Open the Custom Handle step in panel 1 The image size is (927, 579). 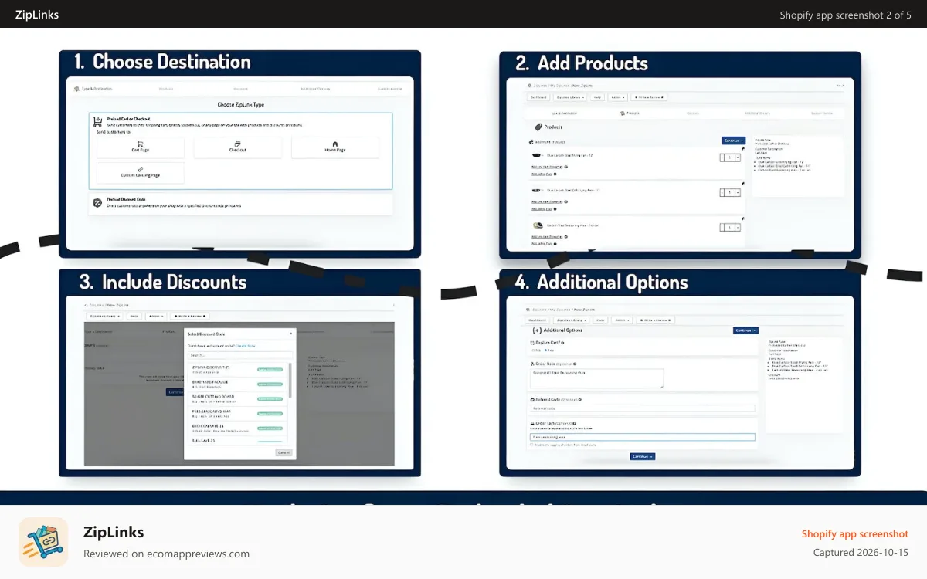pos(389,89)
